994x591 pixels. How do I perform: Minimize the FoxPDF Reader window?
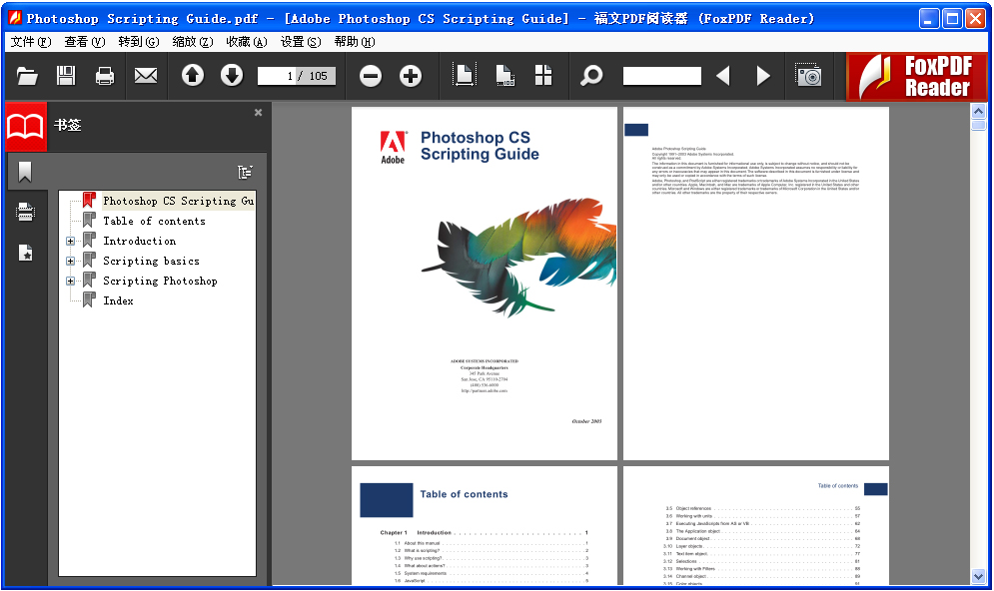(x=929, y=19)
